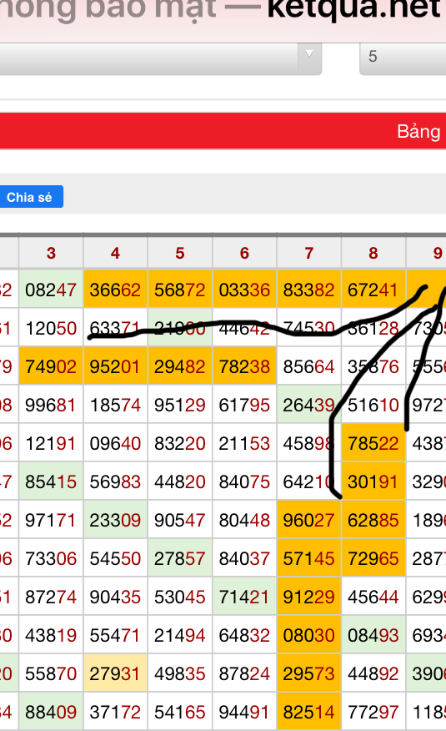Select cell 51610
The width and height of the screenshot is (446, 731).
tap(373, 404)
